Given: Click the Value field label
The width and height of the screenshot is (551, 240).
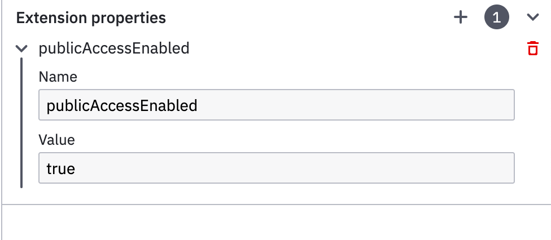Looking at the screenshot, I should click(56, 140).
